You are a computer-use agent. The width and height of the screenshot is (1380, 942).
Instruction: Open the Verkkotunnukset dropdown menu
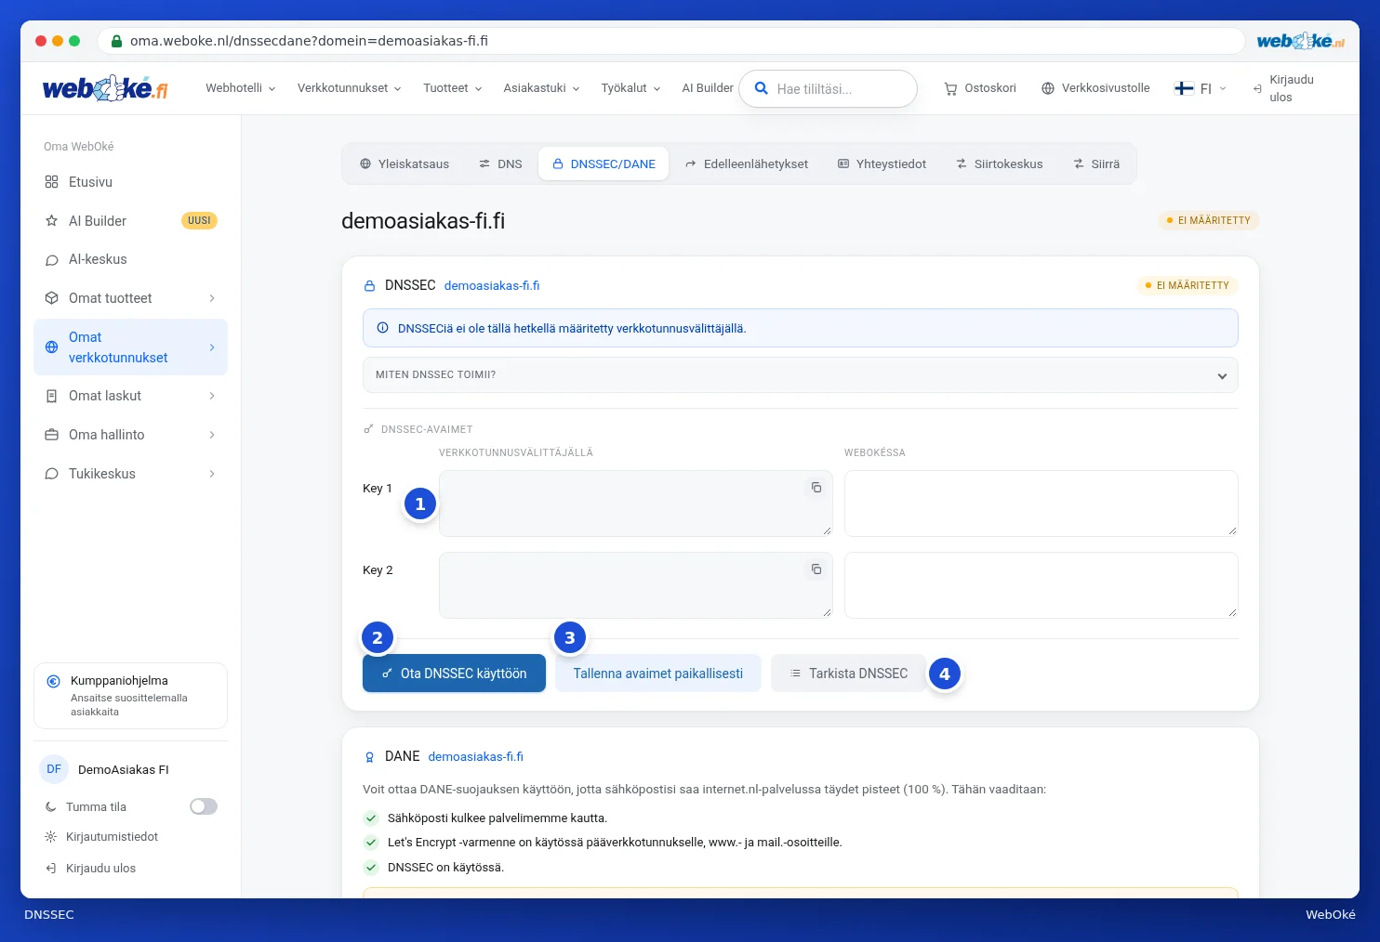click(x=350, y=88)
